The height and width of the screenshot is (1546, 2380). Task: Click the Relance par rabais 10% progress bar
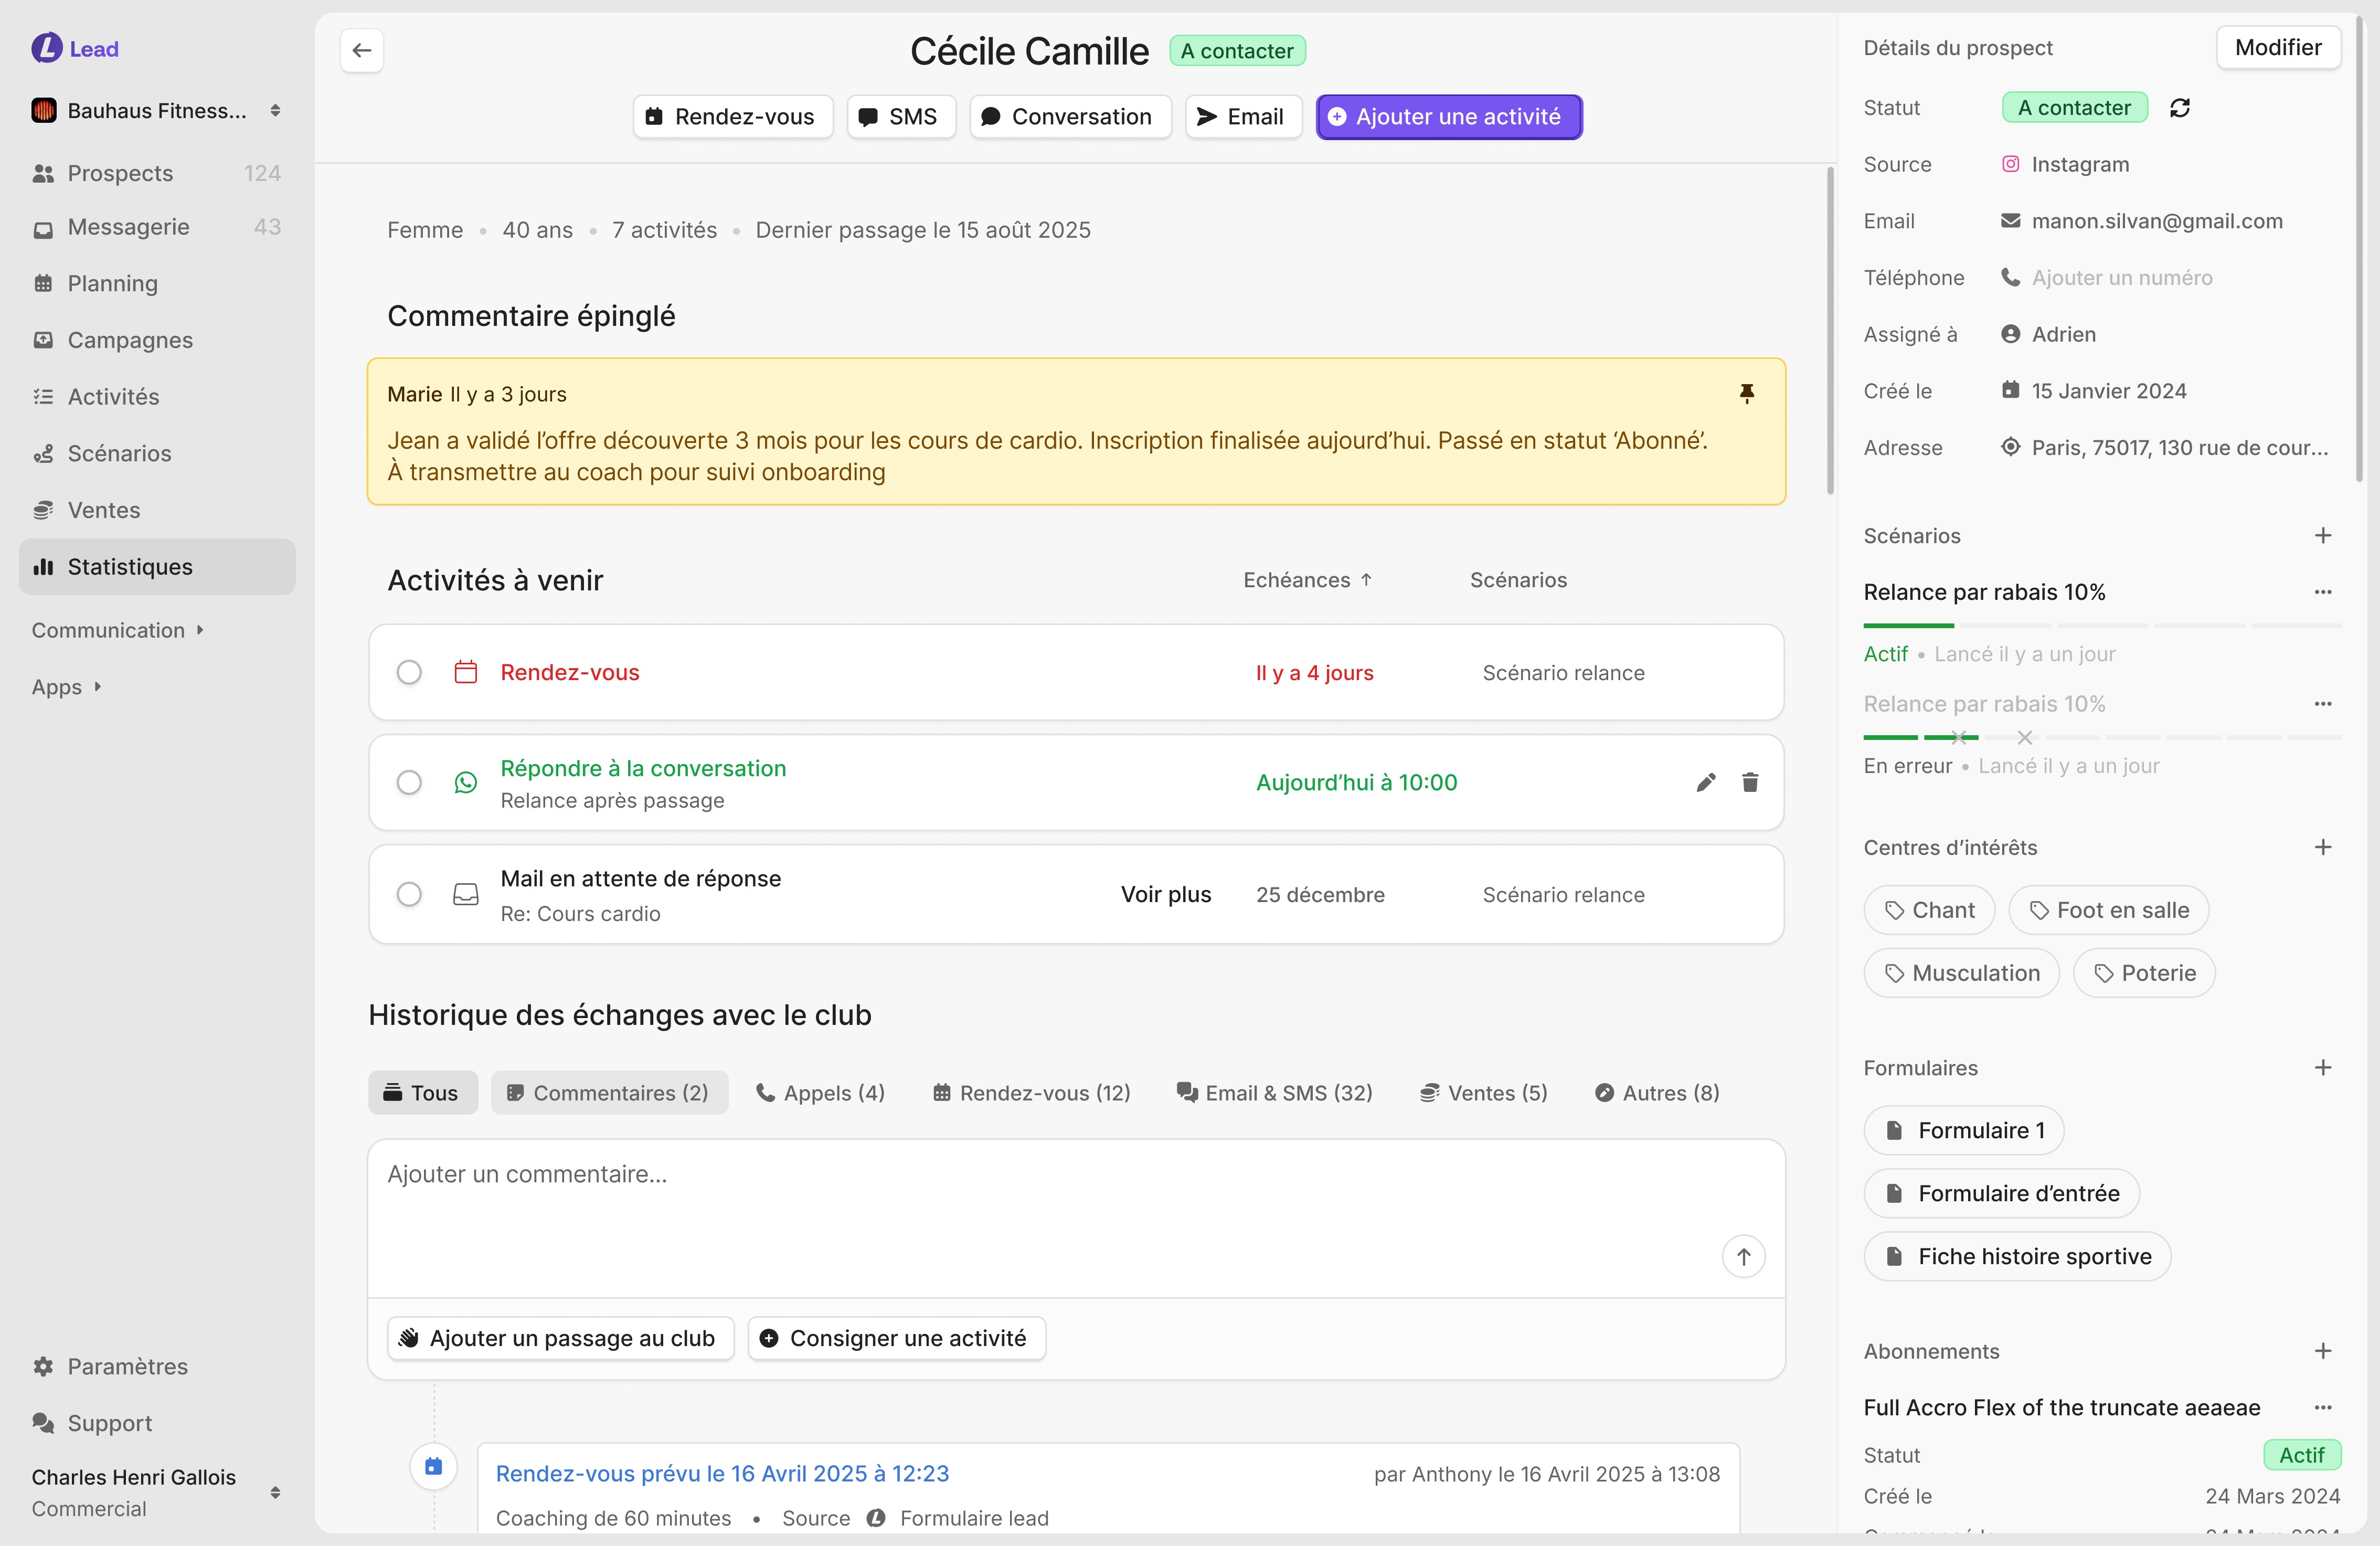pyautogui.click(x=2101, y=626)
